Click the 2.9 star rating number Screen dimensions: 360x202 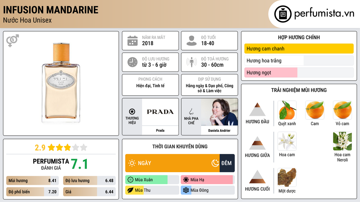point(40,148)
